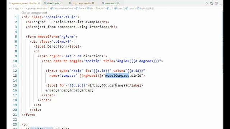Select the app.component.html tab
This screenshot has width=230, height=129.
point(22,3)
